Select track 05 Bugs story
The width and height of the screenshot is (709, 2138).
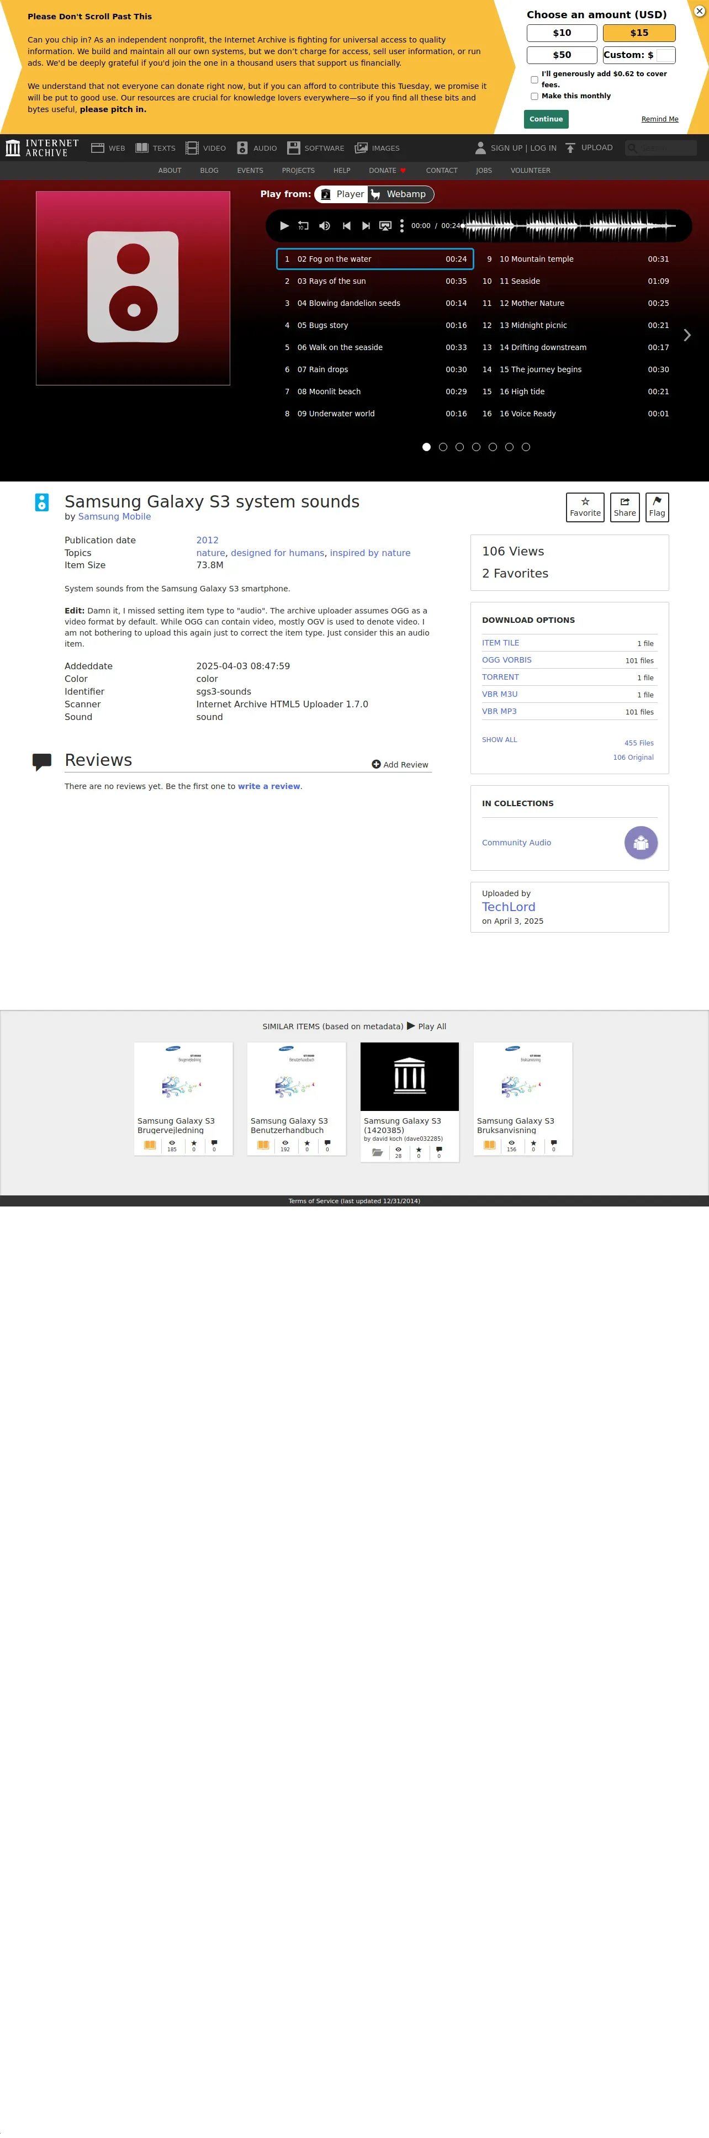[x=374, y=325]
